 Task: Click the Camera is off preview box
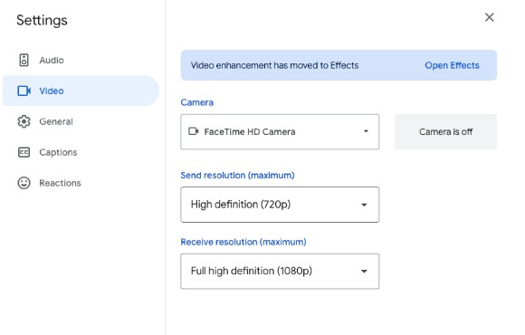point(445,131)
